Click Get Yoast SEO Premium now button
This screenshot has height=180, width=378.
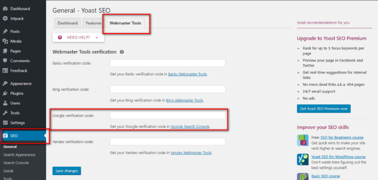pyautogui.click(x=324, y=108)
